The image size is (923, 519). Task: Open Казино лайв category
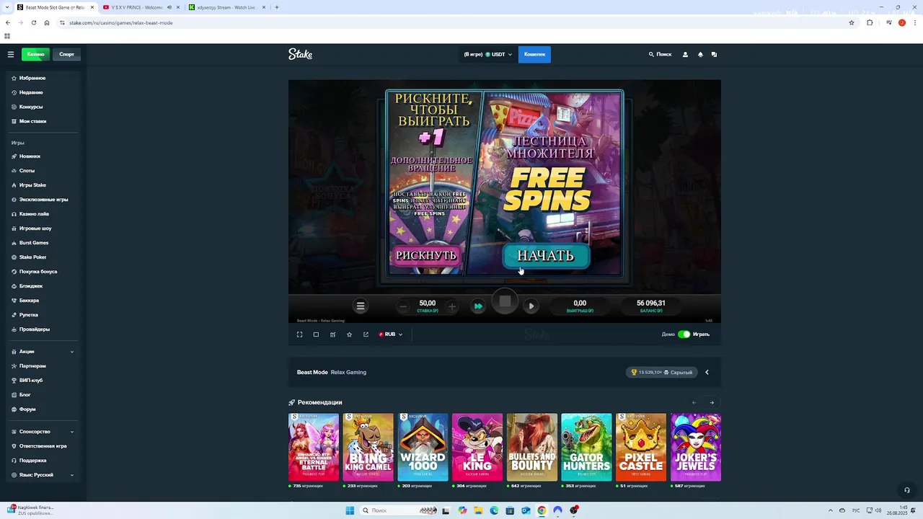[x=43, y=214]
